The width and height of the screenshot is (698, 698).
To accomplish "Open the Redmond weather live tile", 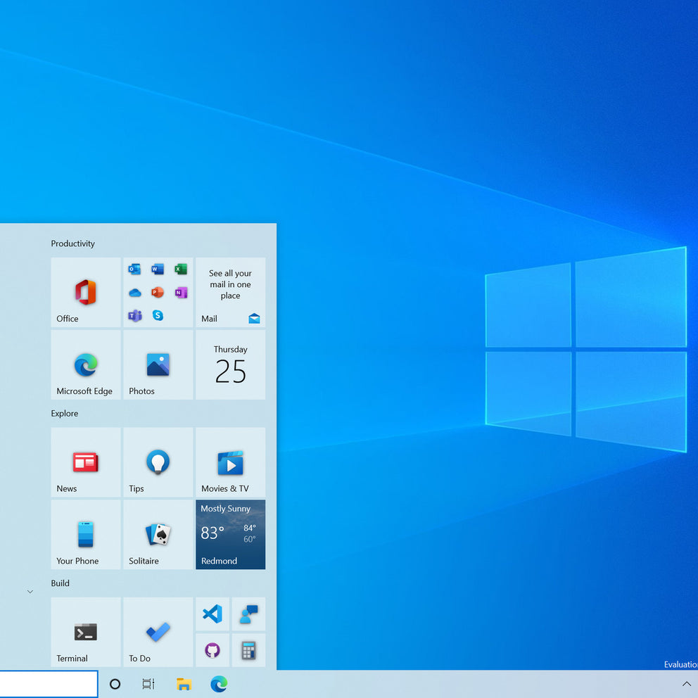I will point(230,535).
